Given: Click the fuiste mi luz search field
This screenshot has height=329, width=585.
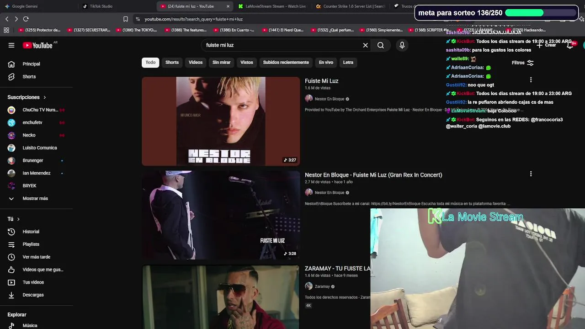Looking at the screenshot, I should point(281,45).
